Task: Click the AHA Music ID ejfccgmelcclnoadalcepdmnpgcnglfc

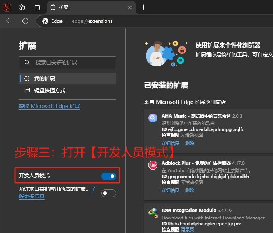Action: (206, 129)
